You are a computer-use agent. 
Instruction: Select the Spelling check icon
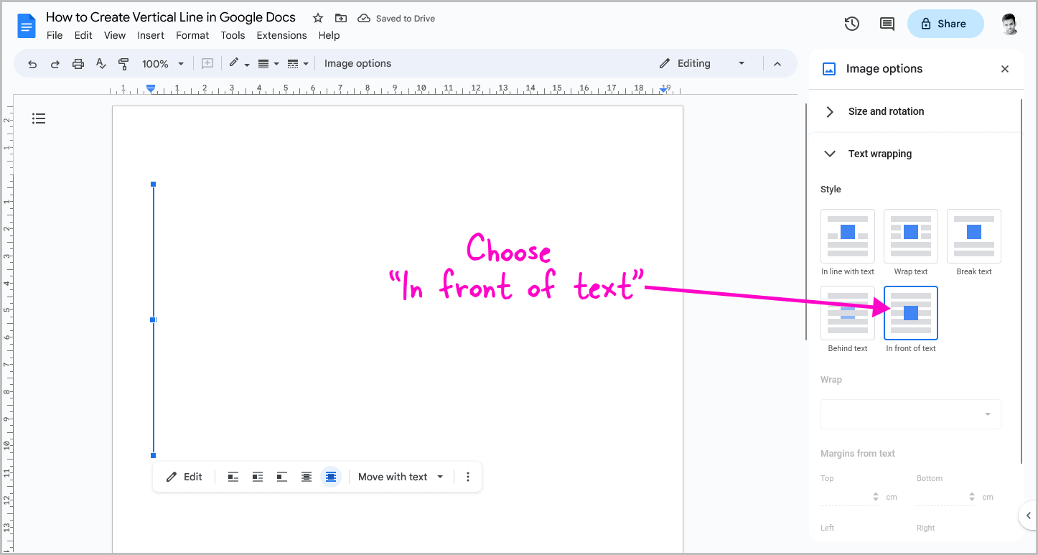click(x=100, y=63)
